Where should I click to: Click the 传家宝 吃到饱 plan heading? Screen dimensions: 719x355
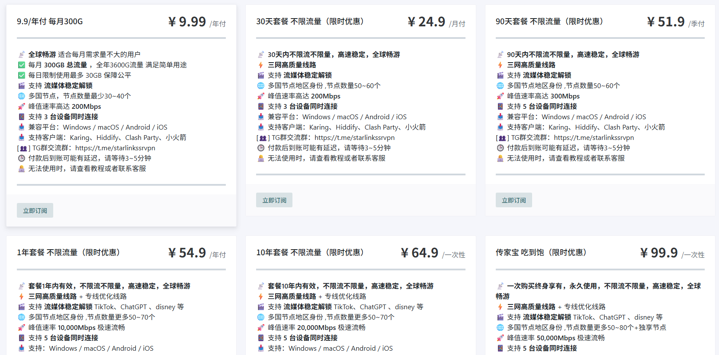[x=541, y=252]
